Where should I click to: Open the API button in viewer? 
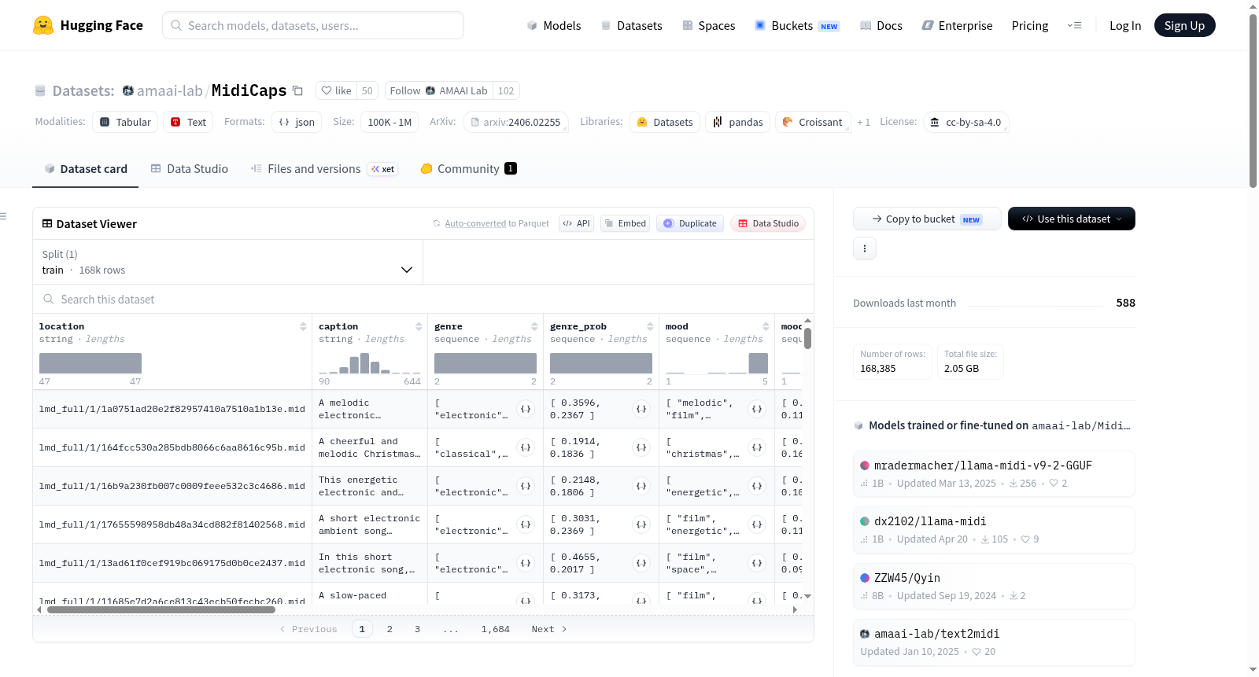576,223
